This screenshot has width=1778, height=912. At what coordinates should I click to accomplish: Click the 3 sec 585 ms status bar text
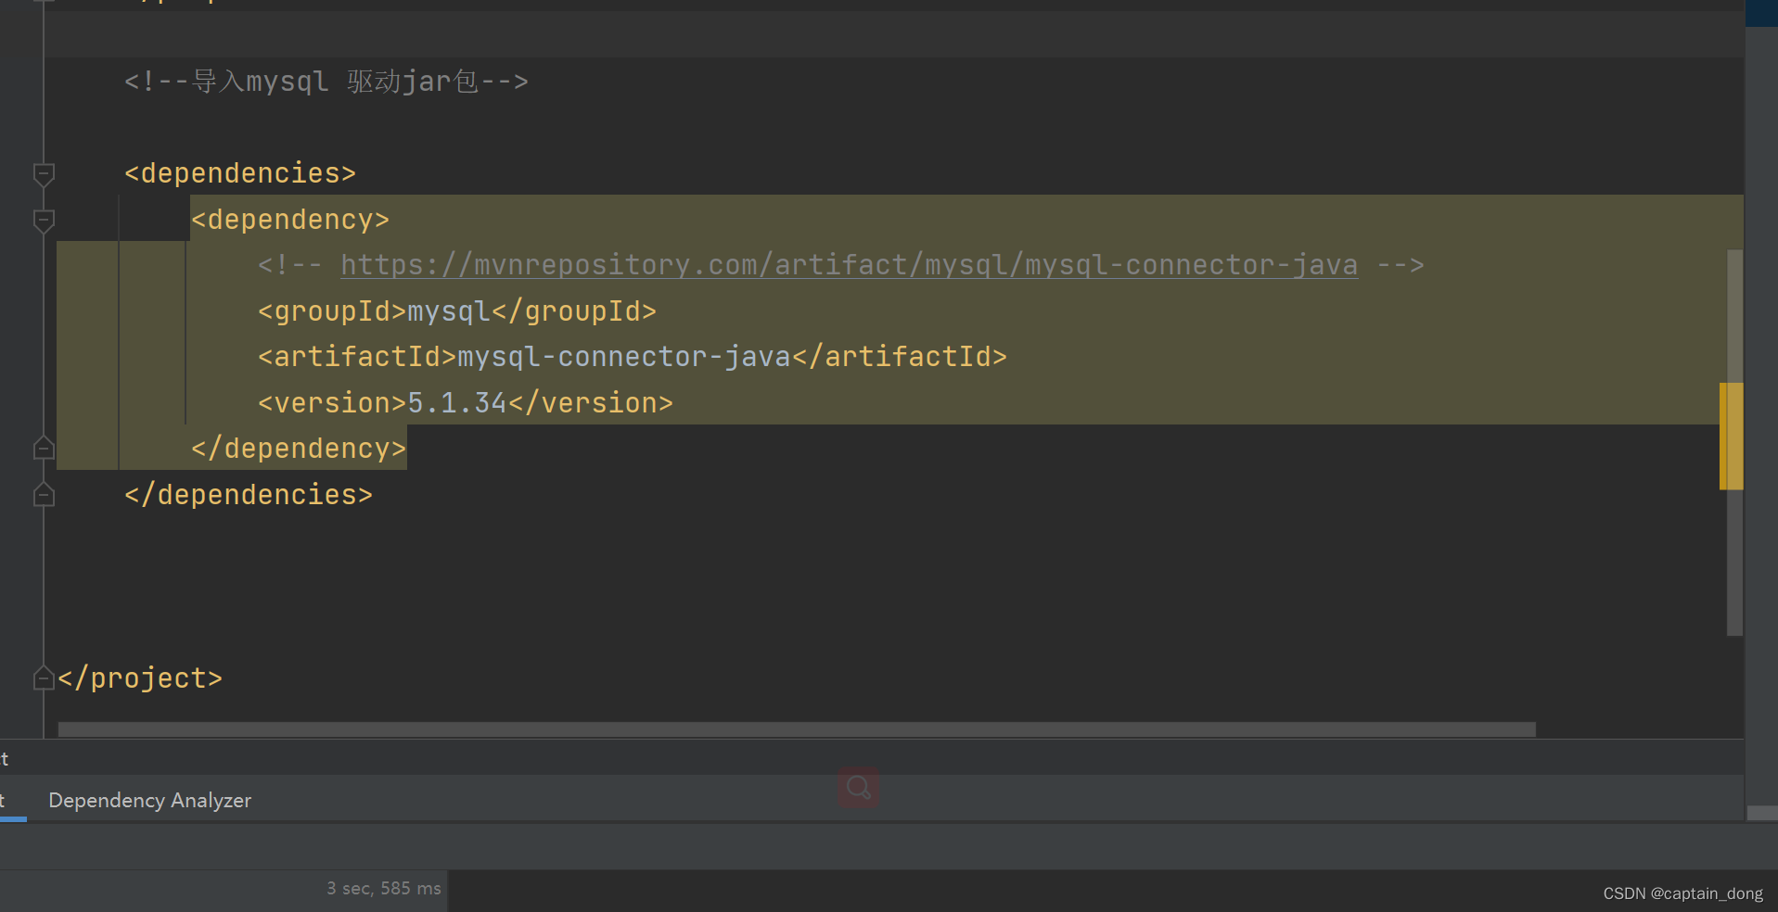coord(384,888)
